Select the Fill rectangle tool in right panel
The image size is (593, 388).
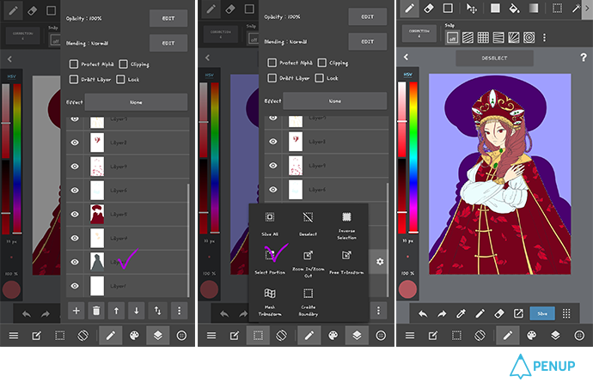point(495,9)
